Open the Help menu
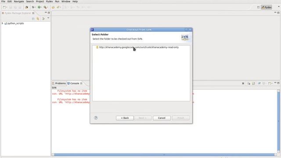Viewport: 281px width, 158px height. [x=75, y=1]
